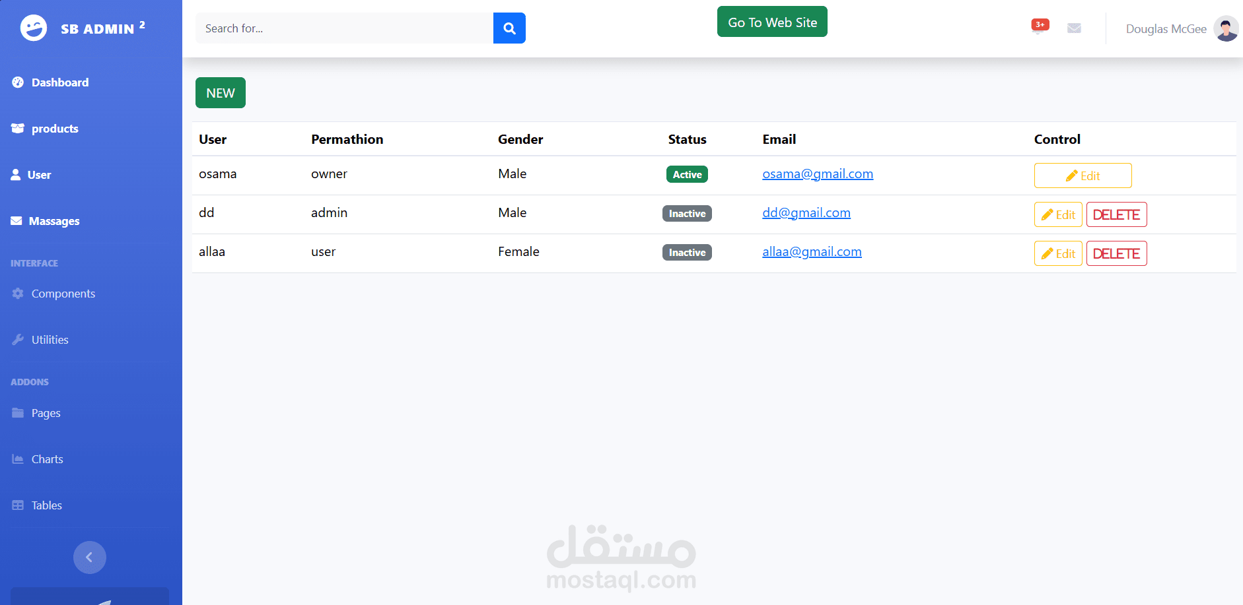Focus the 'Search for...' input field
Screen dimensions: 1243x605
(344, 28)
